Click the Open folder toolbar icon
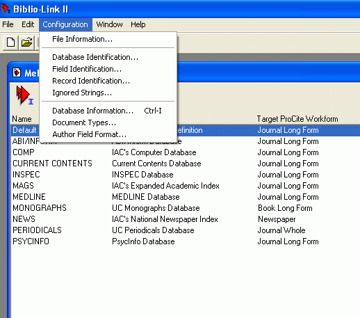Image resolution: width=360 pixels, height=318 pixels. click(x=26, y=42)
